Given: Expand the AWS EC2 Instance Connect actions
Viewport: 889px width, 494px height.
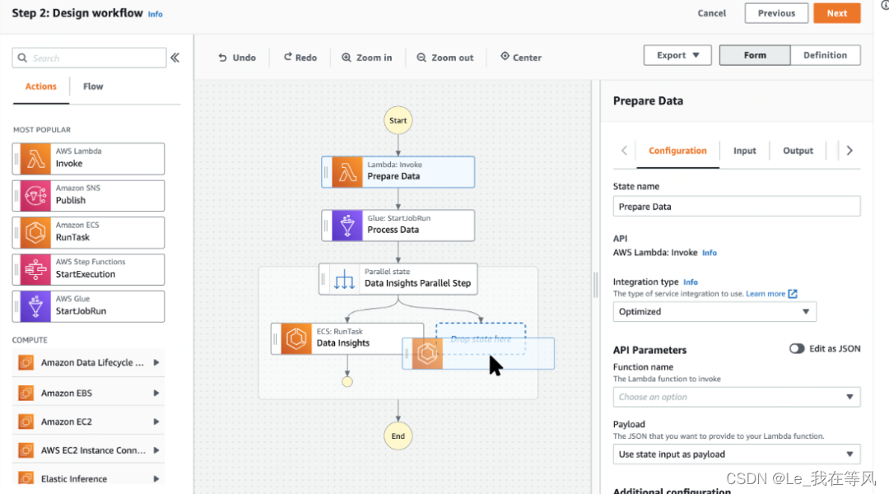Looking at the screenshot, I should tap(156, 450).
